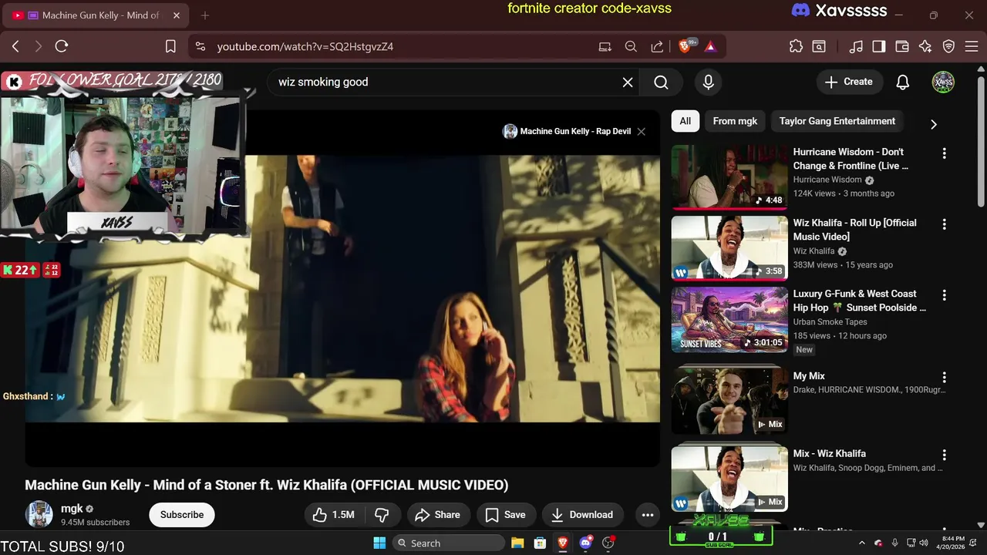Open the Brave VPN shield icon

(x=949, y=46)
